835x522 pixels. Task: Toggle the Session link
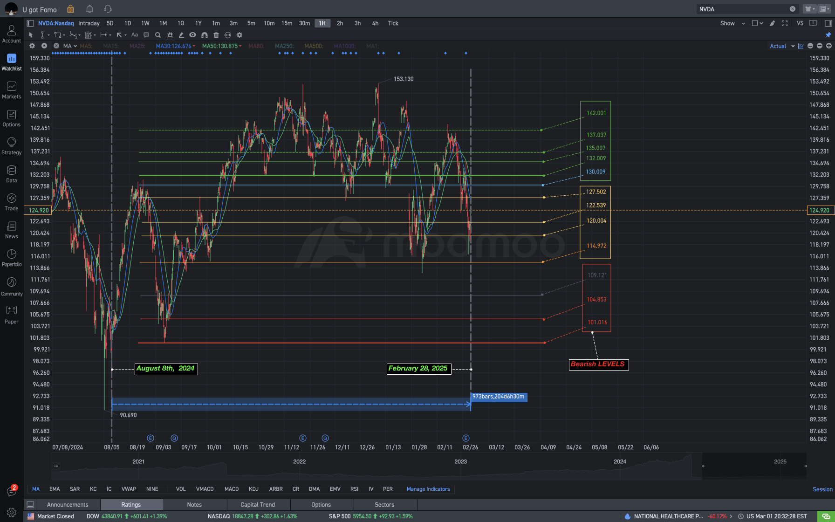point(822,489)
